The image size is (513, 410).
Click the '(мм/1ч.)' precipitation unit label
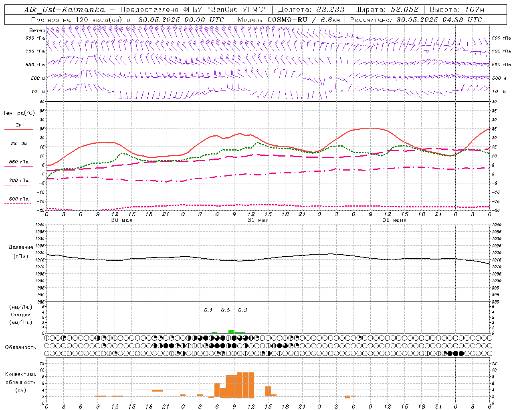tap(21, 322)
